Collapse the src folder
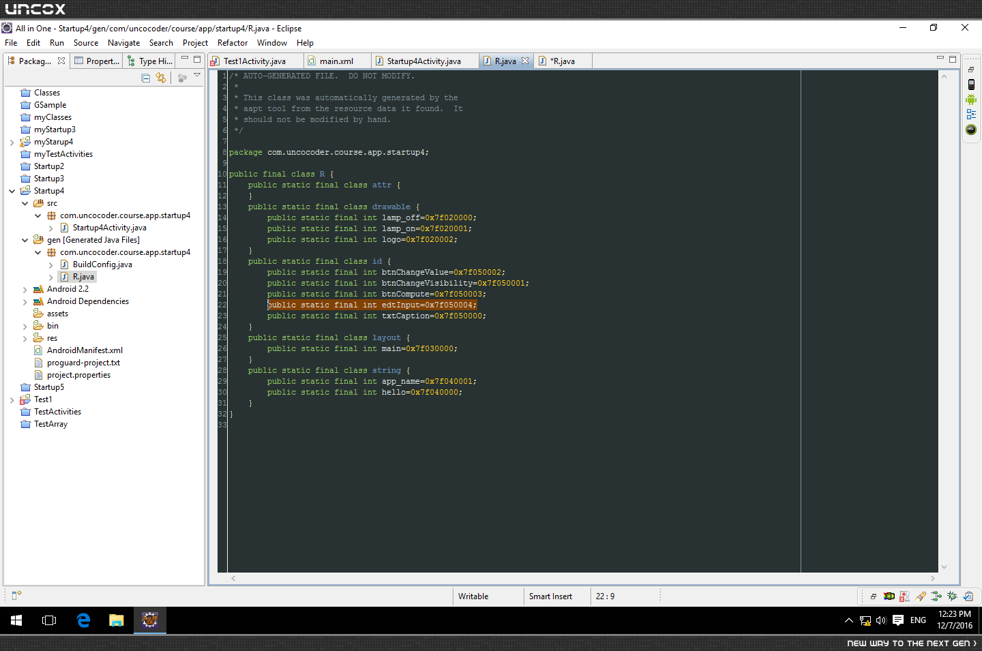Screen dimensions: 982x651 point(25,203)
